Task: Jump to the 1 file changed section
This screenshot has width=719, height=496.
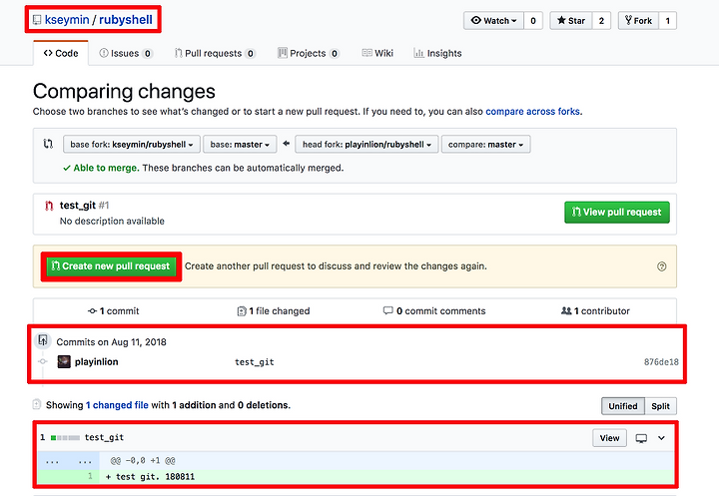Action: point(274,311)
